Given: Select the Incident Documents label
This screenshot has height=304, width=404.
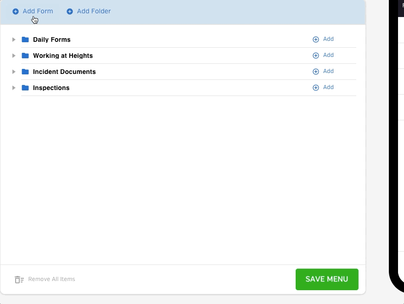Looking at the screenshot, I should pos(64,72).
